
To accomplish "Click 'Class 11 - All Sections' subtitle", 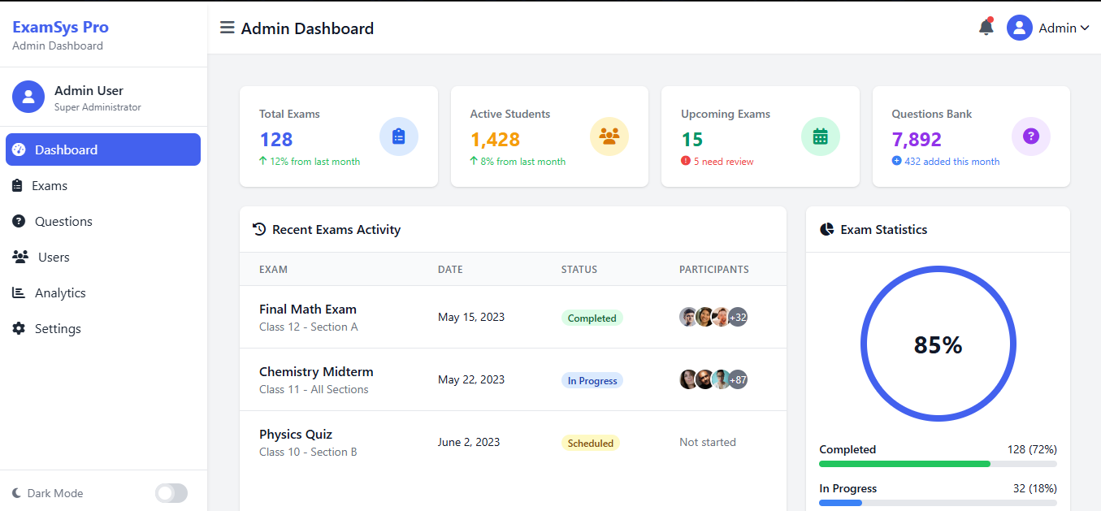I will tap(314, 389).
